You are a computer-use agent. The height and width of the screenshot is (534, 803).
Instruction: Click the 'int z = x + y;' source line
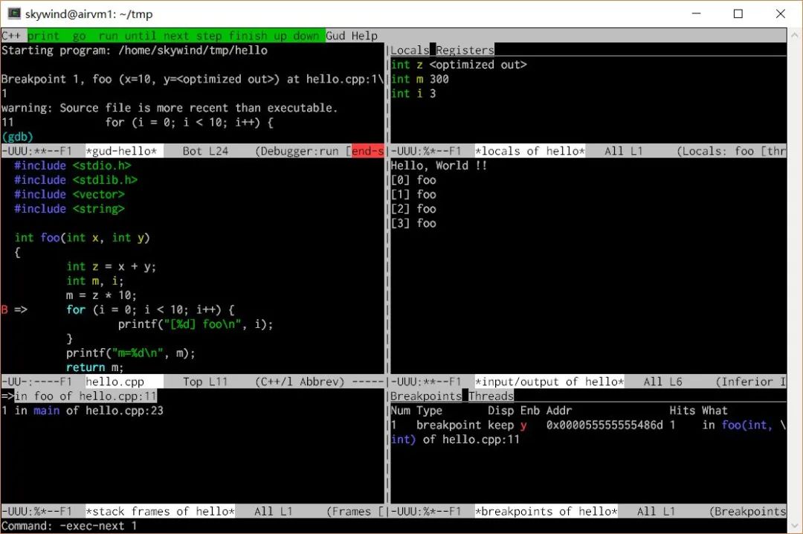tap(111, 266)
